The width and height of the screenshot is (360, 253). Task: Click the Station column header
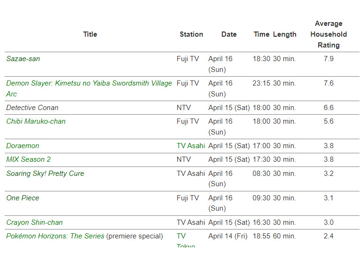click(191, 34)
